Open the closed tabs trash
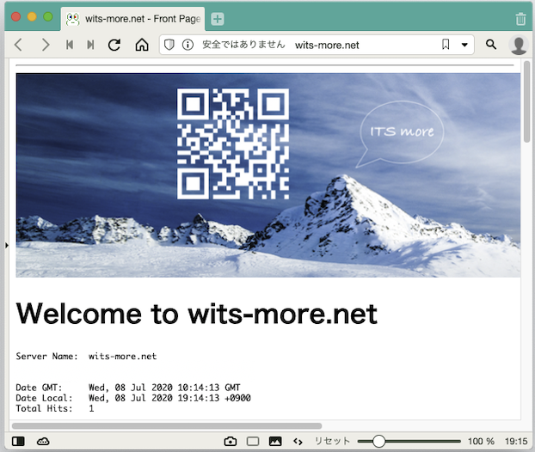 (520, 19)
